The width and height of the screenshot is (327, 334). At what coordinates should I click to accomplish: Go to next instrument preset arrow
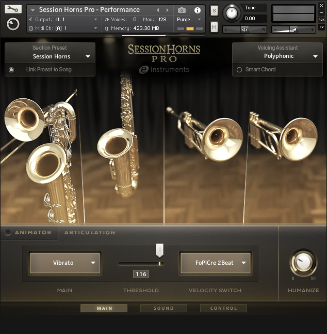[x=168, y=10]
